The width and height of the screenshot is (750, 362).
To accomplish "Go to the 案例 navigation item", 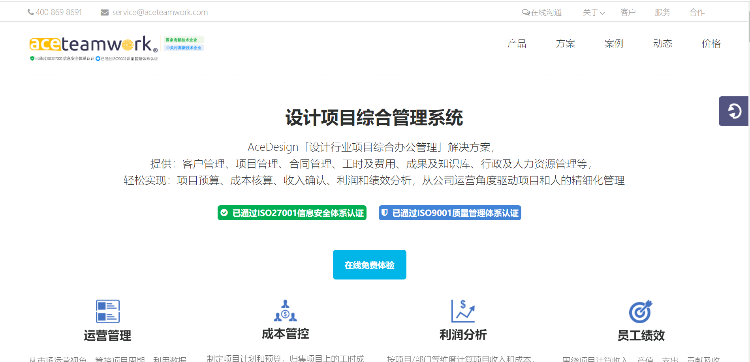I will [x=614, y=43].
